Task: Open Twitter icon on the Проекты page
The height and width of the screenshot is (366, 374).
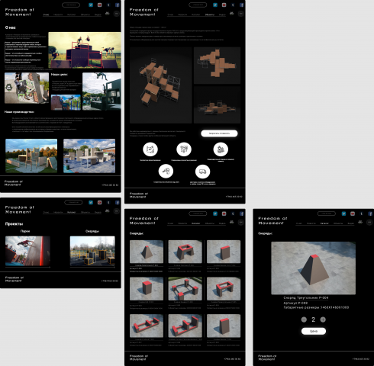Action: coord(91,202)
